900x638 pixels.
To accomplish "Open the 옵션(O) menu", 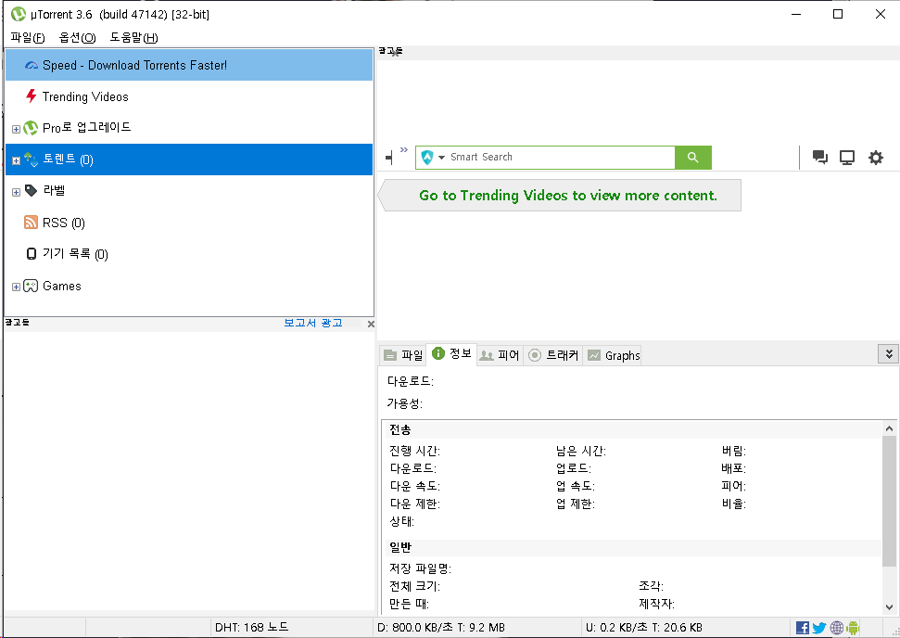I will point(78,38).
